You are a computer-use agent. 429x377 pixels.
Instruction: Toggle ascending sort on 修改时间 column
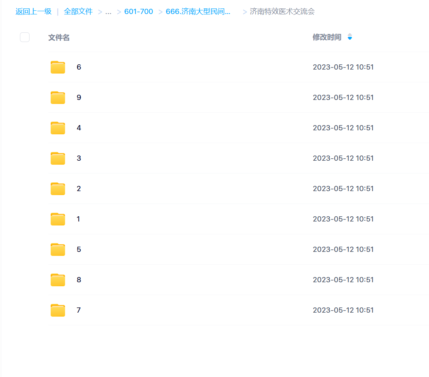pyautogui.click(x=349, y=35)
